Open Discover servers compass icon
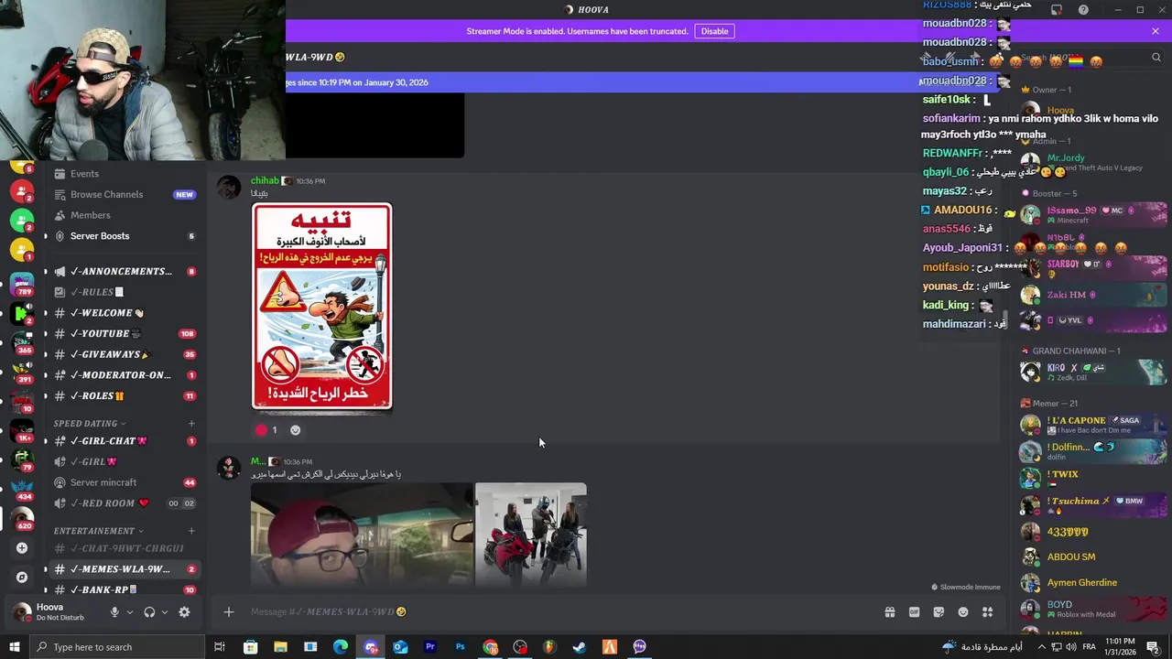 [22, 578]
